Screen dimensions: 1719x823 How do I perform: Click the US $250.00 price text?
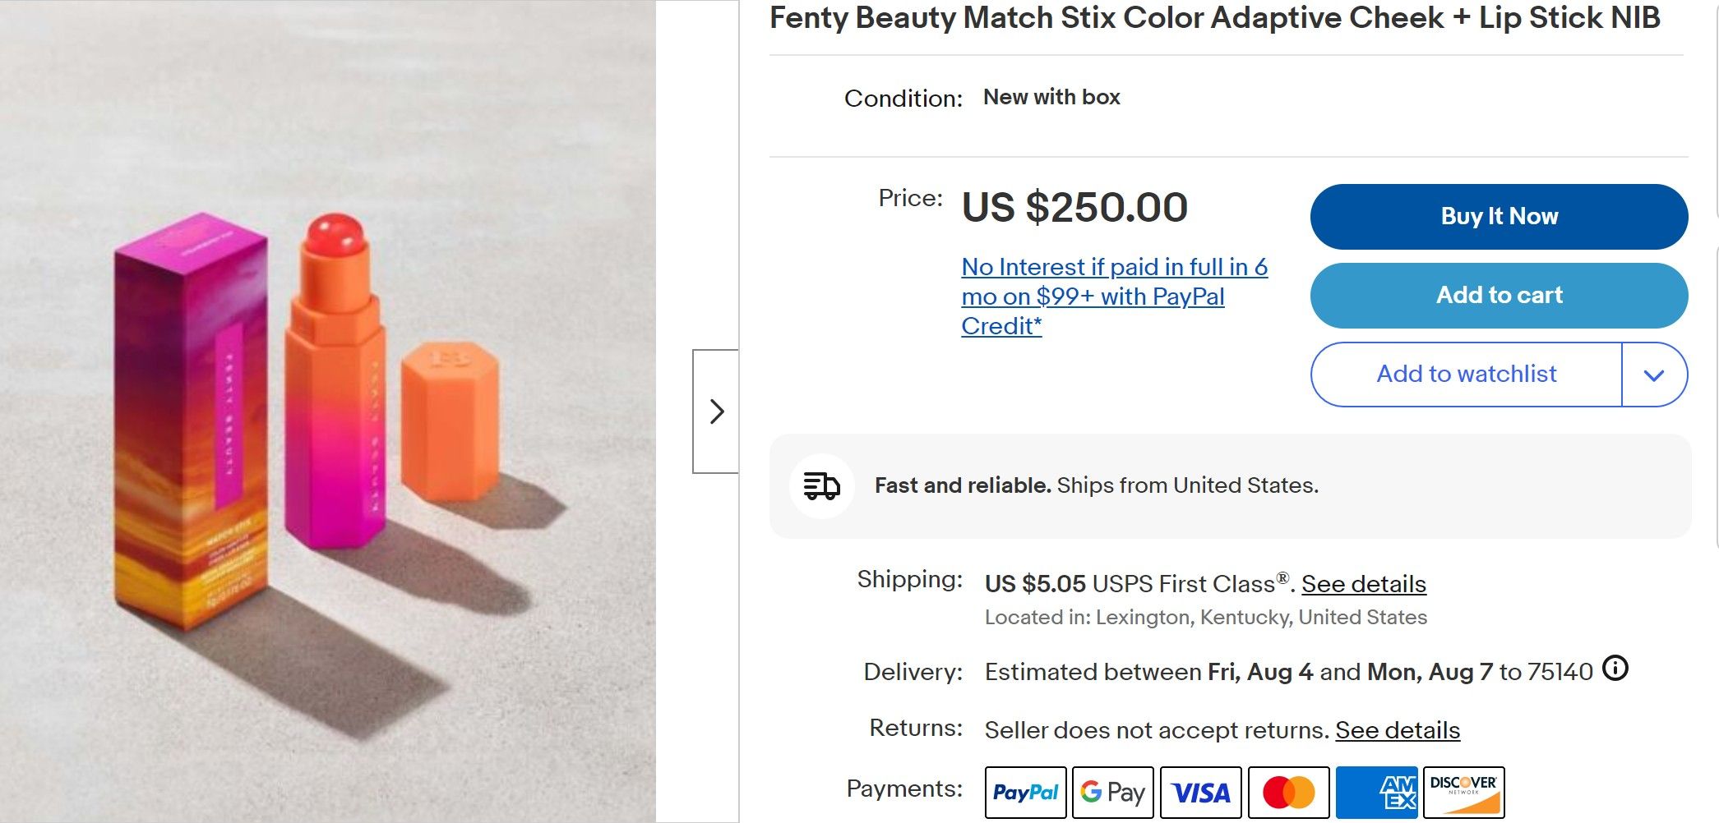[x=1074, y=207]
